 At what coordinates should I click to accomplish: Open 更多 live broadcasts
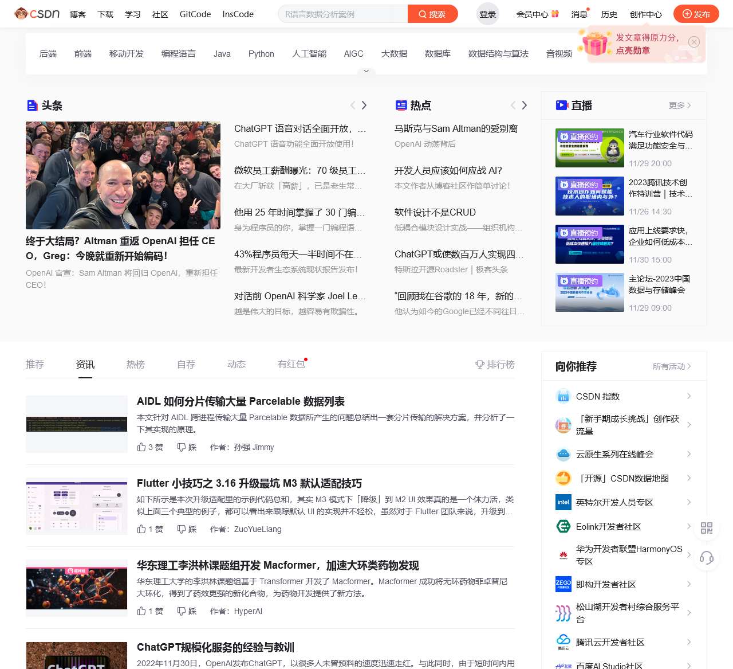[680, 105]
